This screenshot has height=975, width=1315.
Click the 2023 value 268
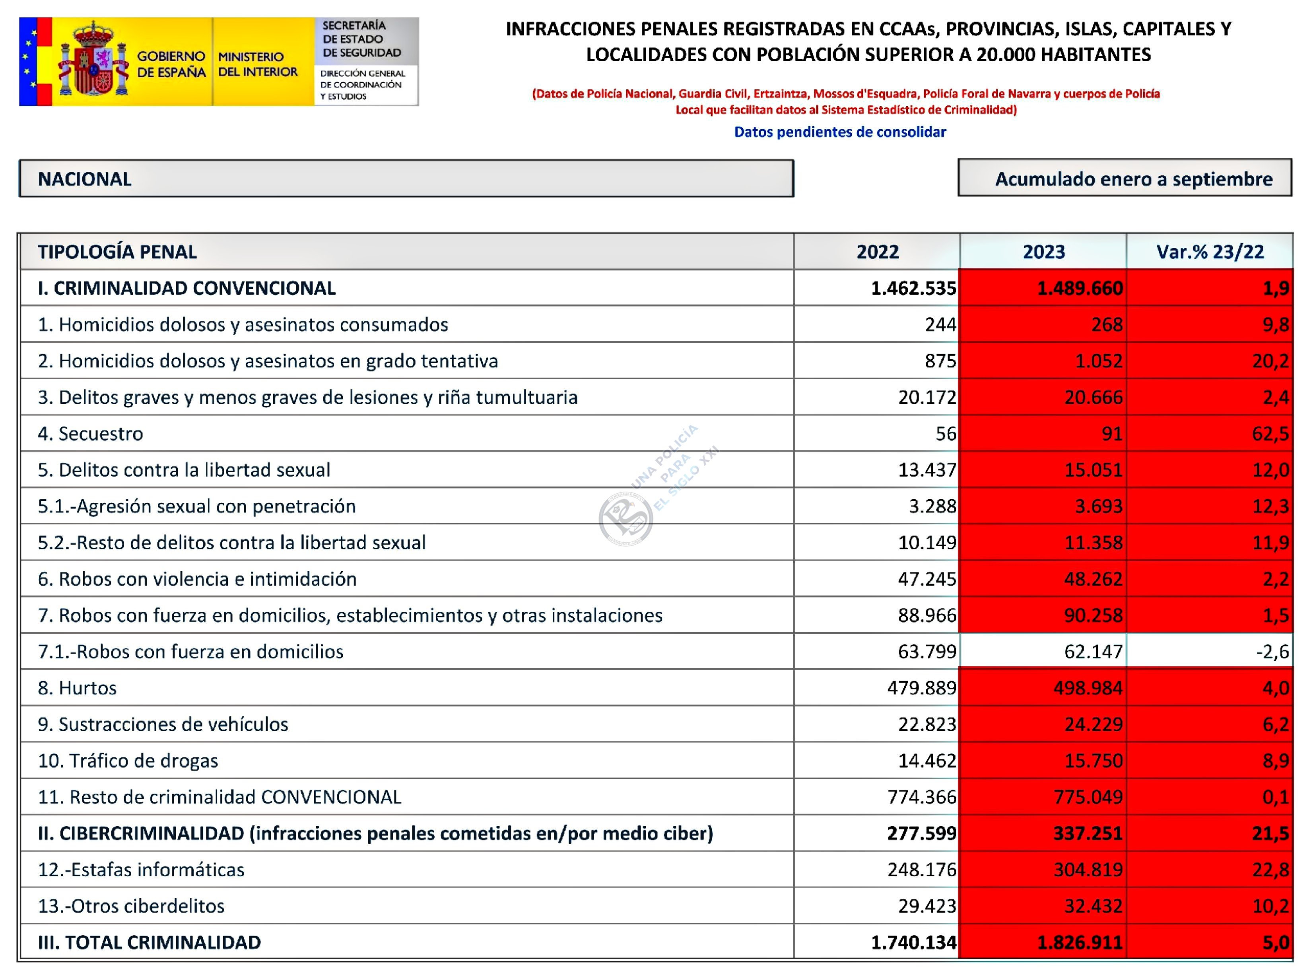[1107, 325]
